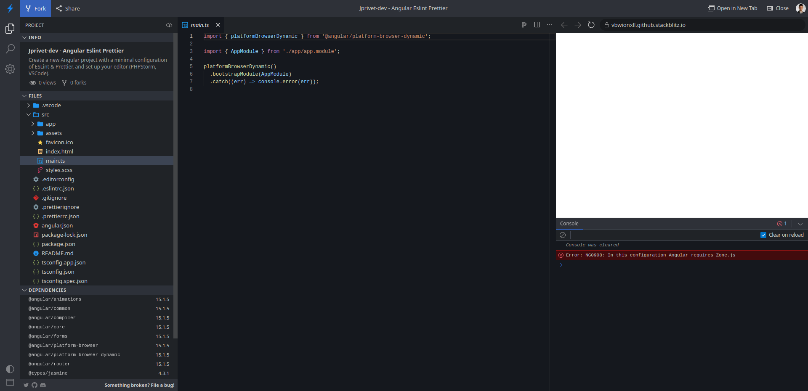Split the editor with the split icon
This screenshot has width=808, height=391.
(537, 25)
